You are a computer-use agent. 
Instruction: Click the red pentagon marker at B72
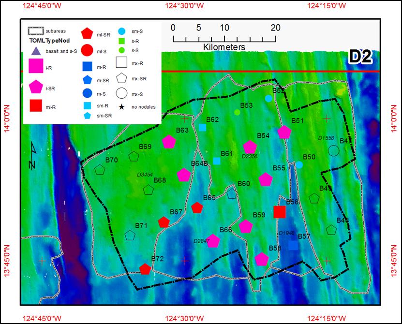point(145,269)
